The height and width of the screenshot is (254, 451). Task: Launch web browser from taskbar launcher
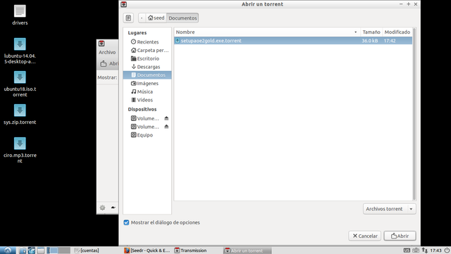pos(31,250)
